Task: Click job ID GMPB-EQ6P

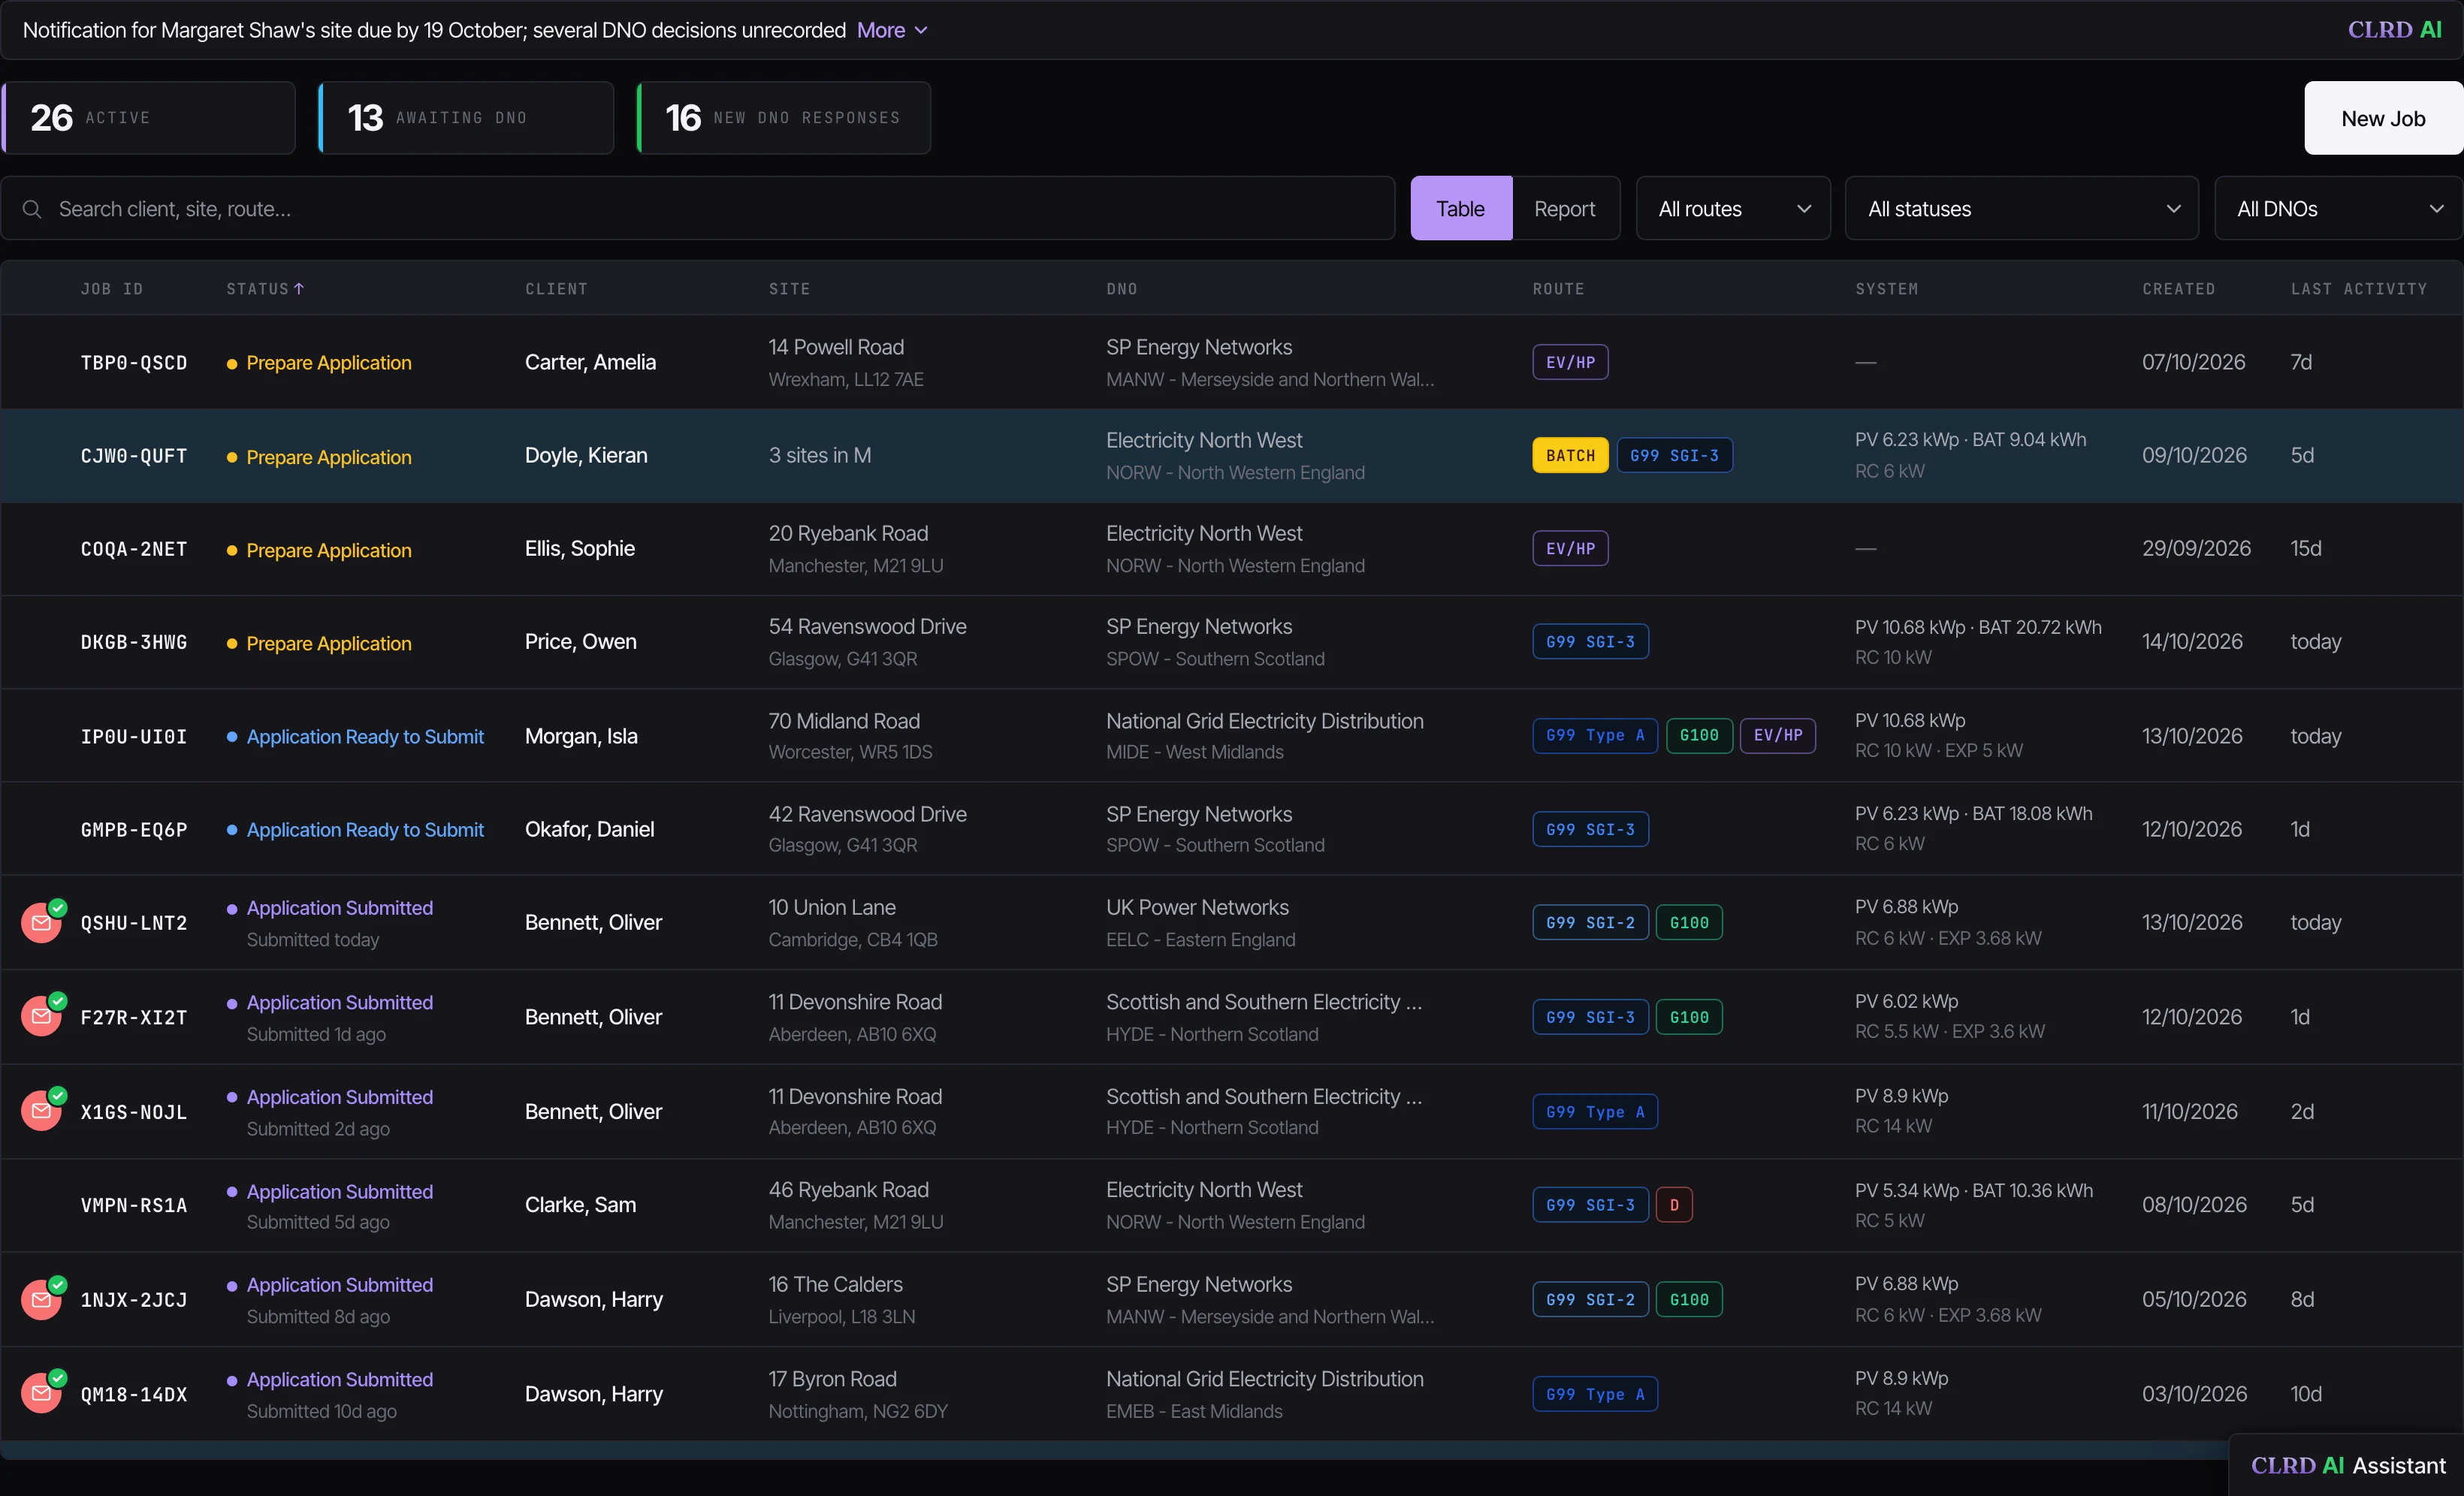Action: point(134,829)
